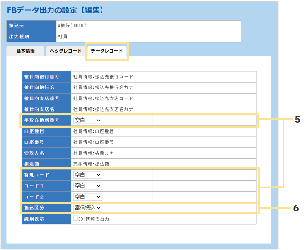306x250 pixels.
Task: Click the 支払情報:振込額 value
Action: click(90, 164)
